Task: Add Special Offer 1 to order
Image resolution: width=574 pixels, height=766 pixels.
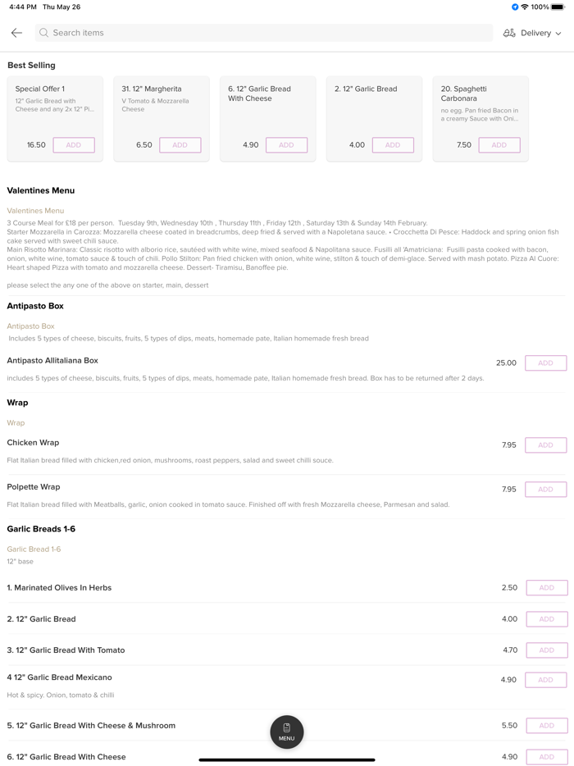Action: 74,145
